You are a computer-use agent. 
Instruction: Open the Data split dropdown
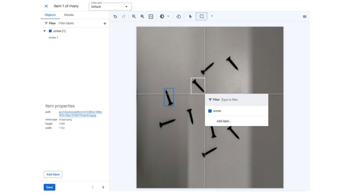coord(109,6)
